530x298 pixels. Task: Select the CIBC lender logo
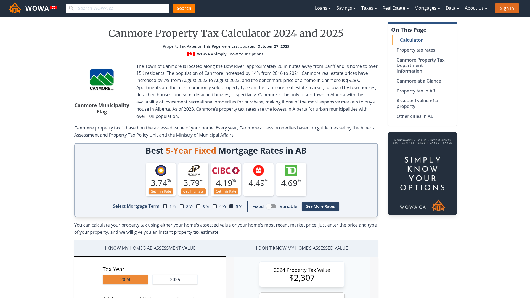point(226,171)
